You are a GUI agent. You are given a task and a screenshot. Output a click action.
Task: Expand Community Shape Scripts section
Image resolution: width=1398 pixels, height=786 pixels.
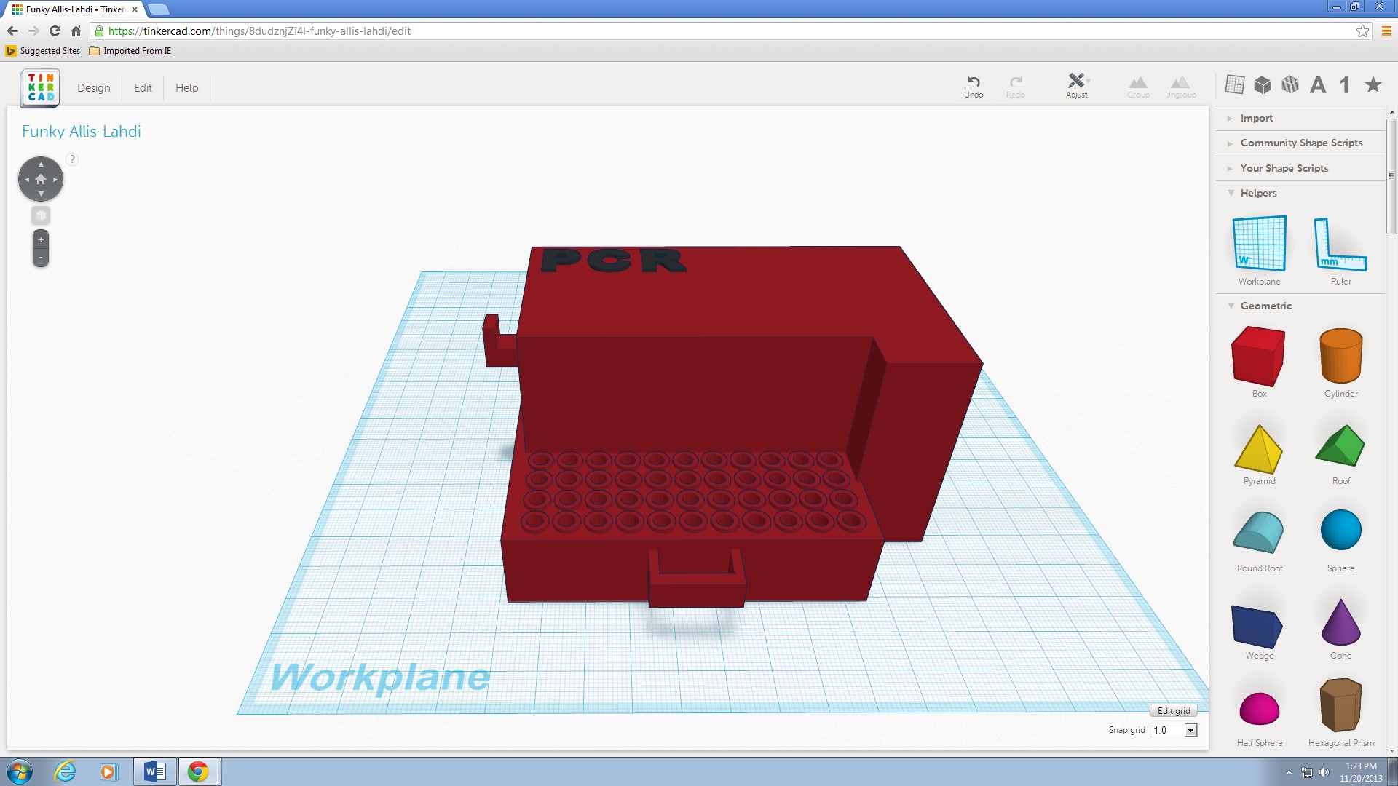point(1300,143)
